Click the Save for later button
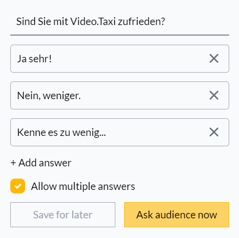239x238 pixels. 63,214
